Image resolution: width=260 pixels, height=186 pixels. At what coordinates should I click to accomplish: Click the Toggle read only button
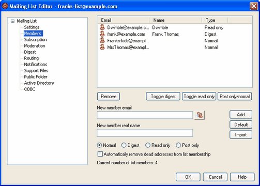[x=199, y=97]
